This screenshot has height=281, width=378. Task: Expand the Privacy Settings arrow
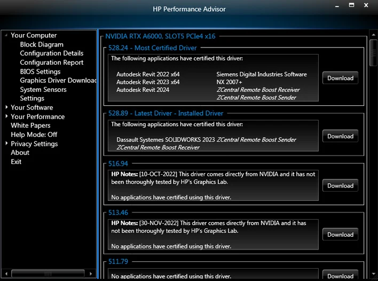[x=6, y=144]
